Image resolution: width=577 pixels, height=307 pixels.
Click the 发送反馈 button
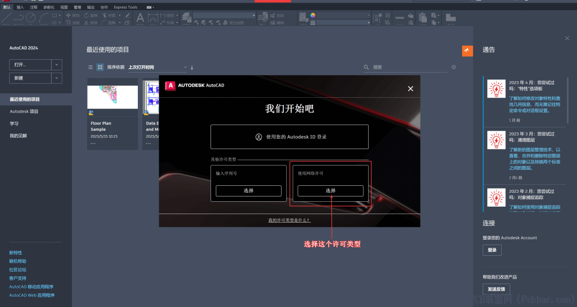(496, 289)
